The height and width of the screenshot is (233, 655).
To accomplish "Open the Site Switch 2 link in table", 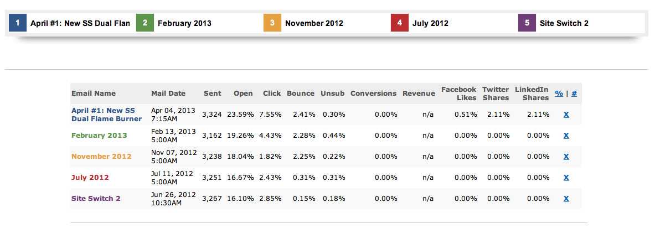I will [x=96, y=199].
